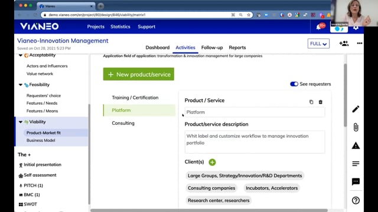The image size is (378, 212).
Task: Open SWOT
Action: pos(30,204)
